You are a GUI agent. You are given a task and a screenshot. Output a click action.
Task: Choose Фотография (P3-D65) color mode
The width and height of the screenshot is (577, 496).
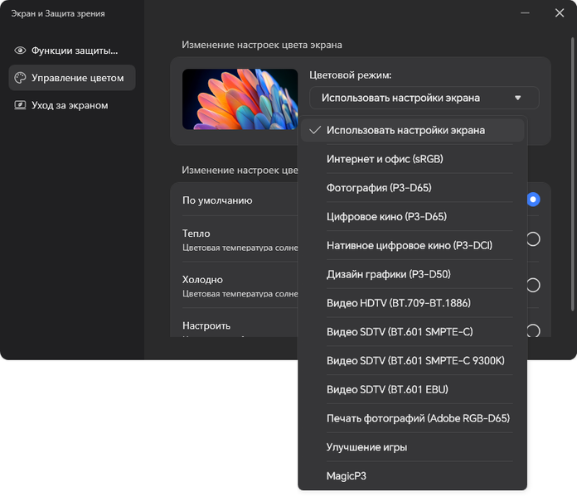379,188
